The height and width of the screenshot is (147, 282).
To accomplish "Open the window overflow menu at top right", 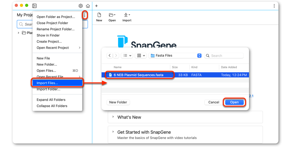I will tap(274, 6).
